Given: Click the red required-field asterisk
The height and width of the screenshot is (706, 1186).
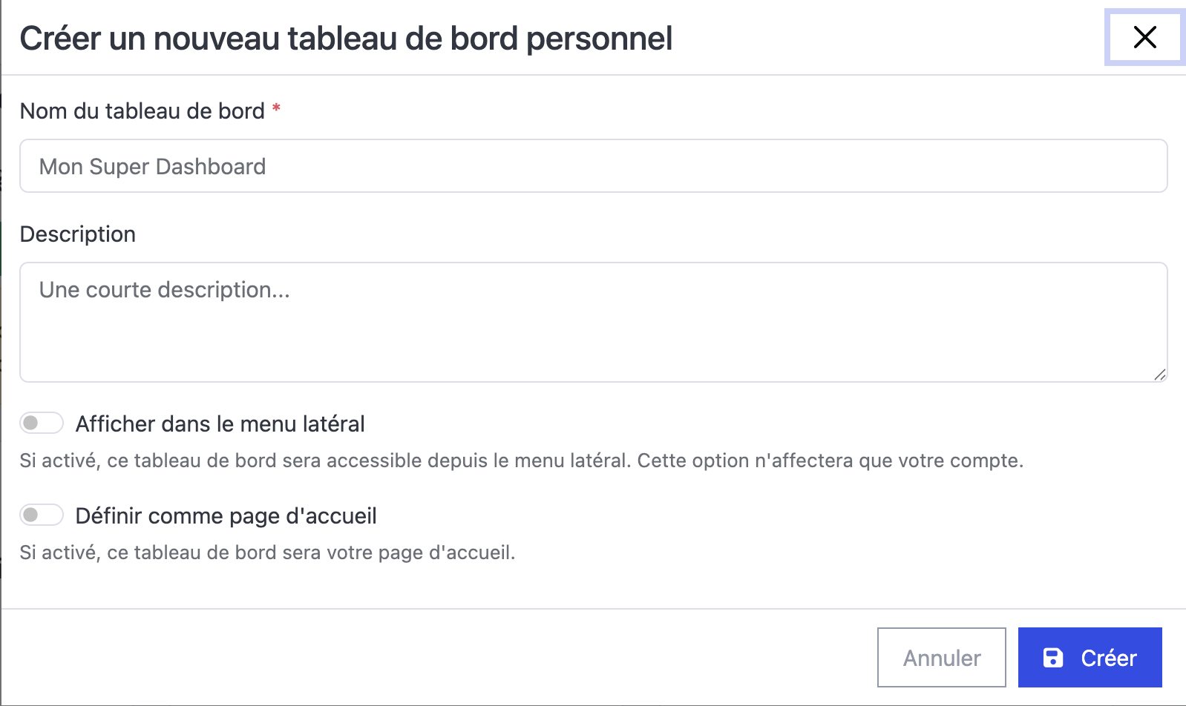Looking at the screenshot, I should coord(276,109).
